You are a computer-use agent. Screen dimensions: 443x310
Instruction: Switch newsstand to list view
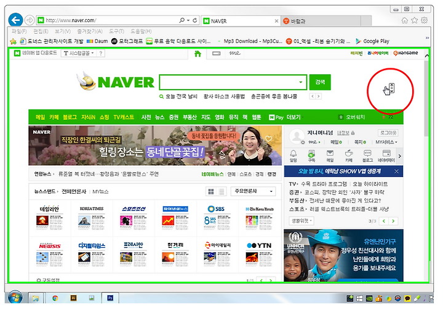tap(221, 192)
